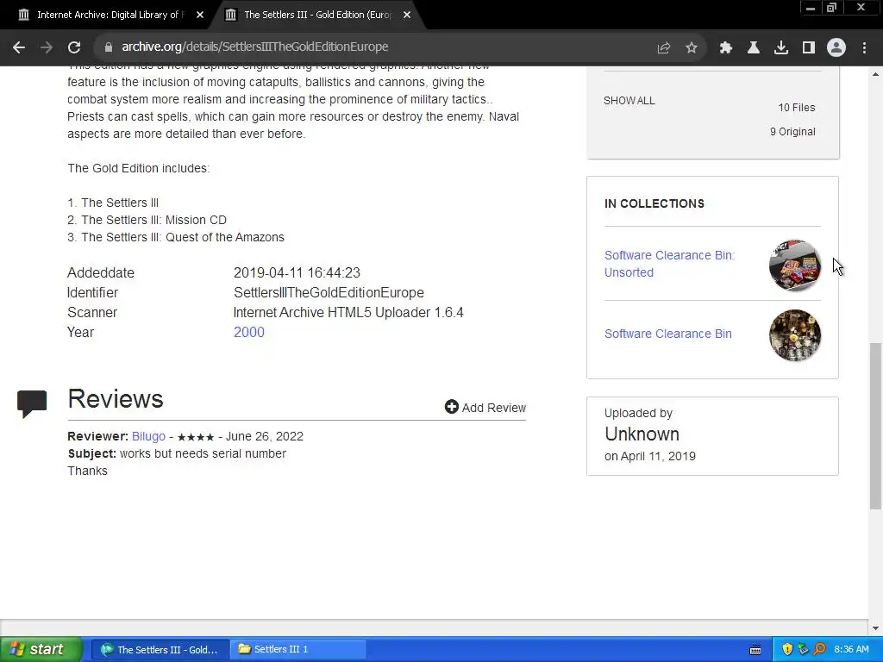883x662 pixels.
Task: Click the 'works but needs serial number' subject
Action: click(203, 453)
